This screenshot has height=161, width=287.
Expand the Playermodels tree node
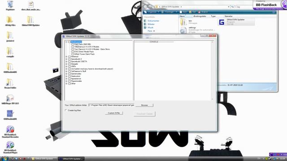pos(66,81)
